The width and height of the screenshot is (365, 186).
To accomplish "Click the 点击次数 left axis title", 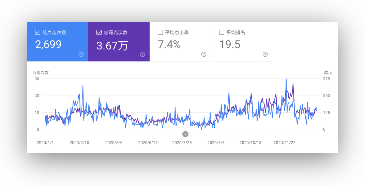I will tap(41, 72).
